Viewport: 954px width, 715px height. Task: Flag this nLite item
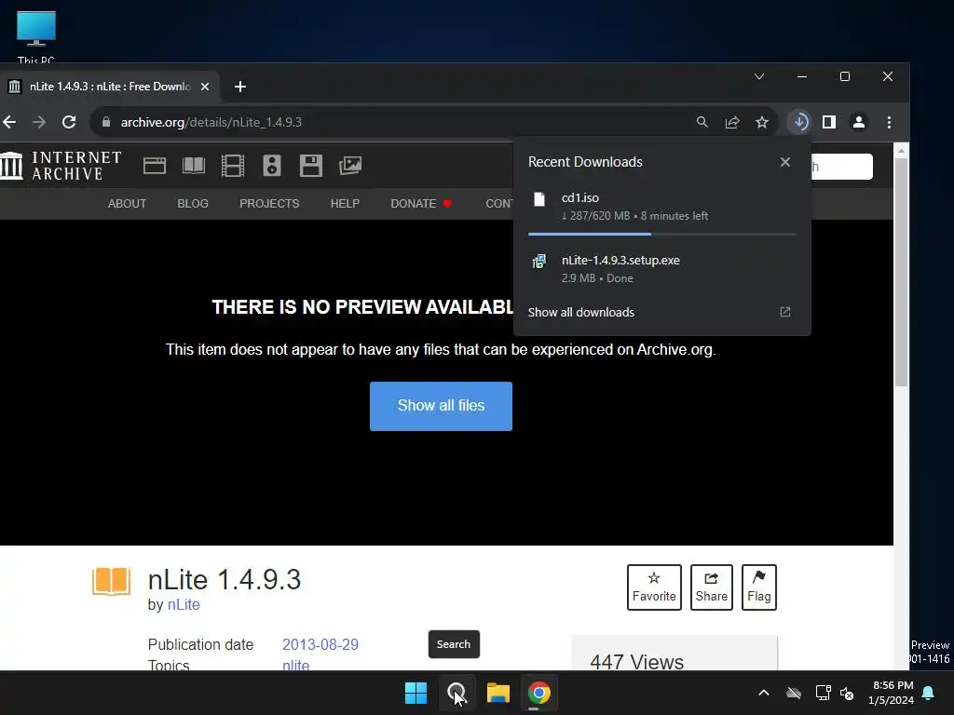758,587
